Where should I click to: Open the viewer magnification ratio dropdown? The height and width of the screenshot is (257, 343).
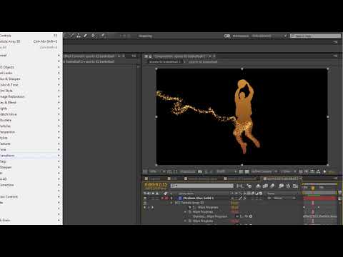156,171
